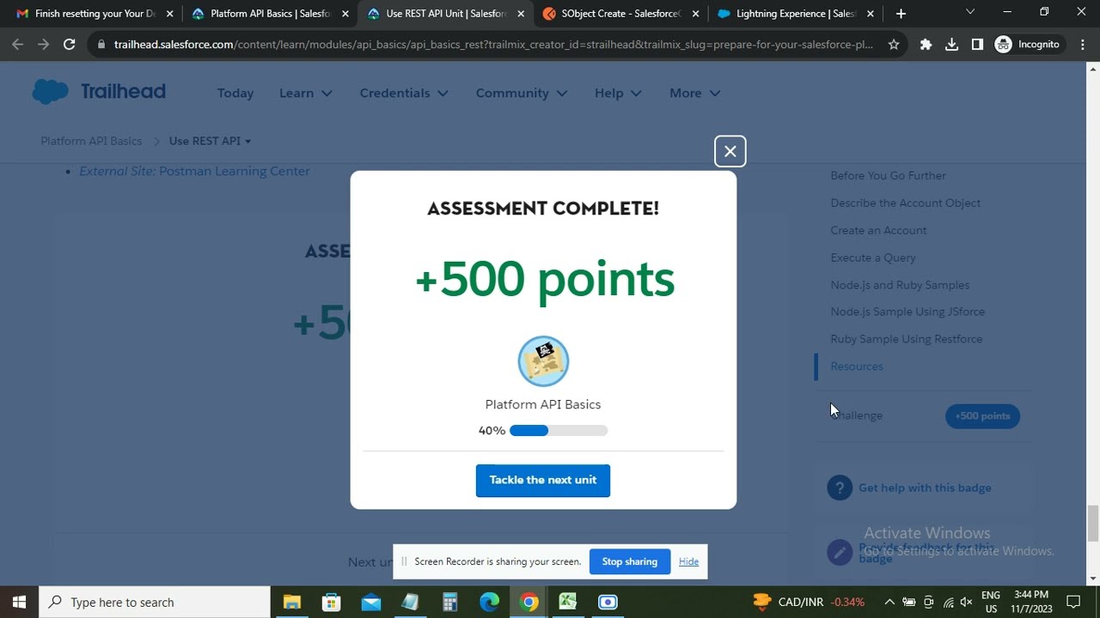Image resolution: width=1100 pixels, height=618 pixels.
Task: Jump to Before You Go Further section
Action: click(x=888, y=176)
